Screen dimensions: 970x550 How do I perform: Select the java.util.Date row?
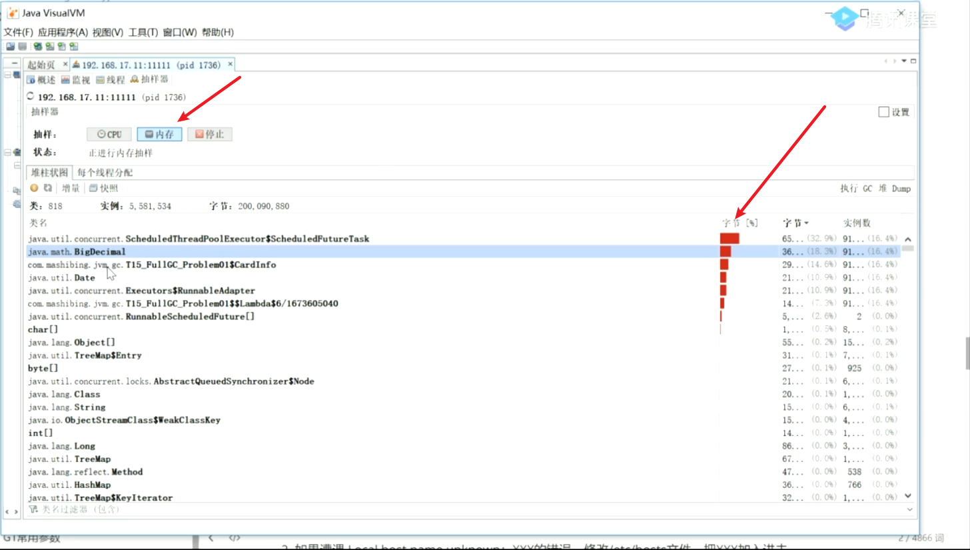point(464,278)
